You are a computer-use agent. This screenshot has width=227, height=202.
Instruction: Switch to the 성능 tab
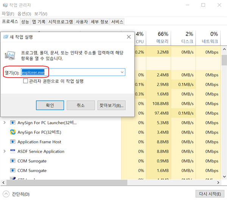[x=25, y=22]
